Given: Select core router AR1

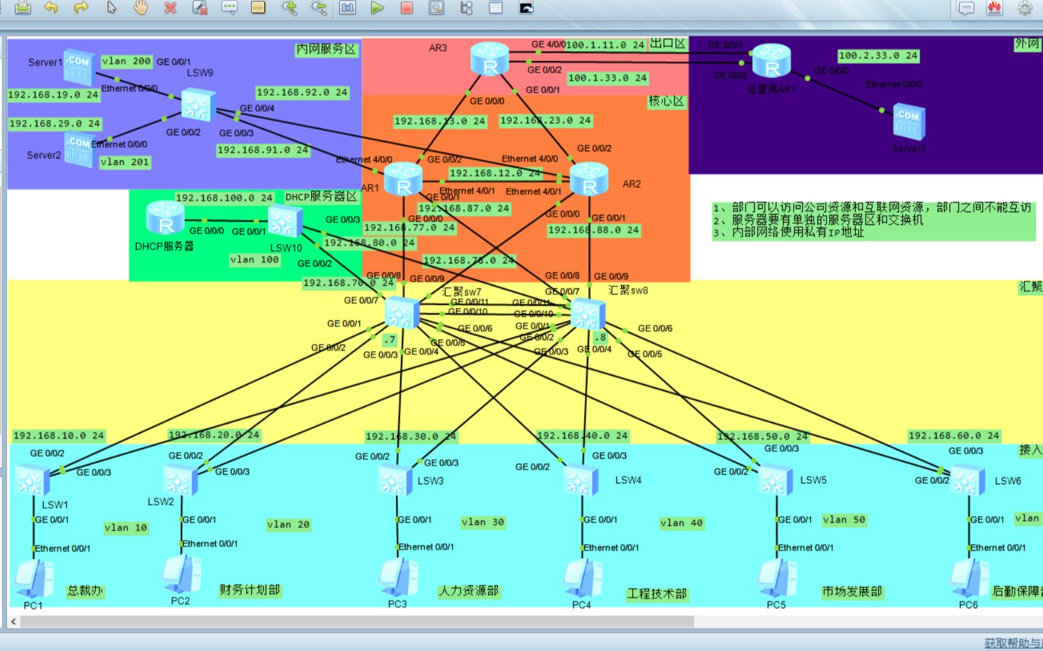Looking at the screenshot, I should pyautogui.click(x=403, y=179).
